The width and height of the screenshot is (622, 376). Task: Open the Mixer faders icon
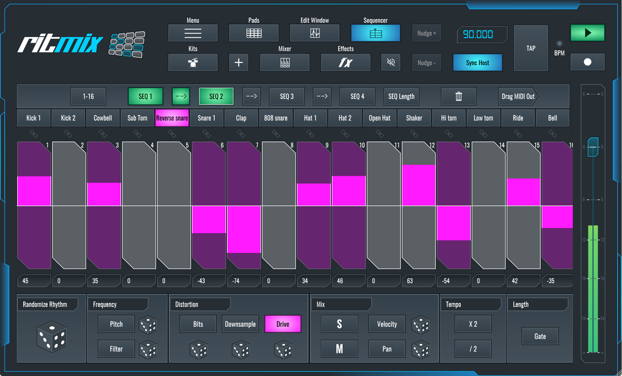285,62
